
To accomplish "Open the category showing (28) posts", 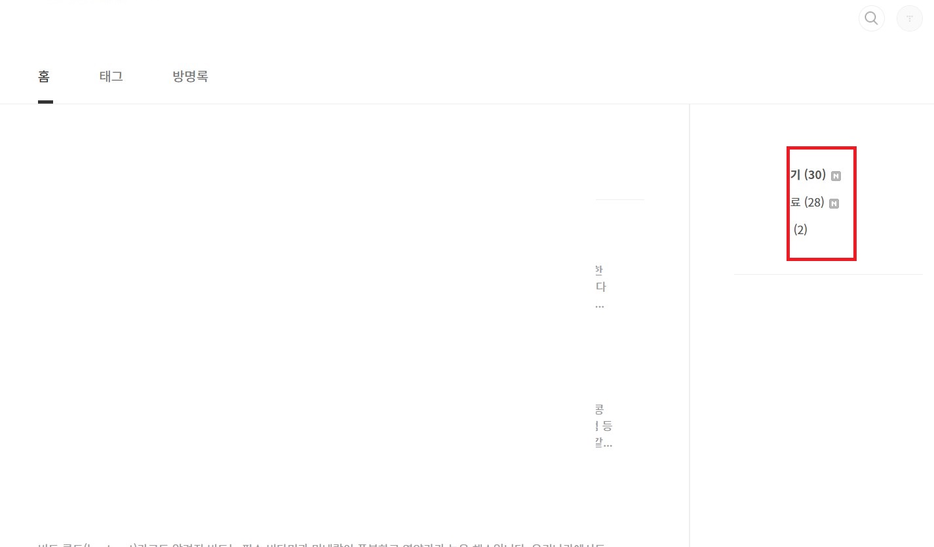I will point(807,203).
